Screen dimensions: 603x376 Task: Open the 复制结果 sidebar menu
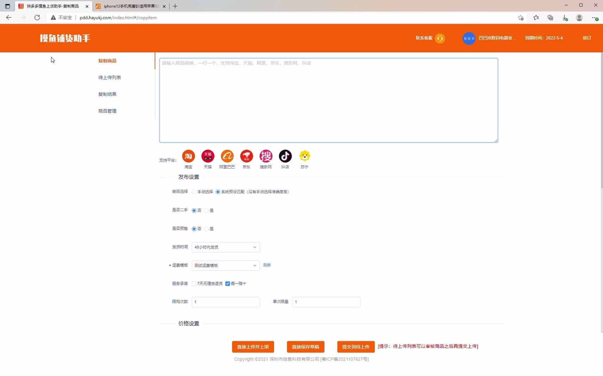(107, 94)
